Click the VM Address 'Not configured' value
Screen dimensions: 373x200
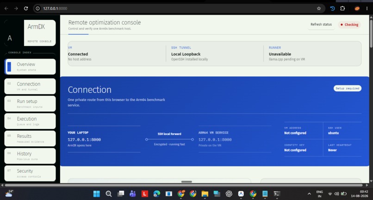coord(295,133)
